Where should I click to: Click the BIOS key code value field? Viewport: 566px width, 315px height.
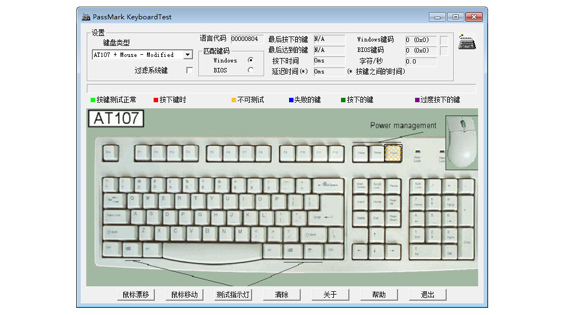point(421,50)
